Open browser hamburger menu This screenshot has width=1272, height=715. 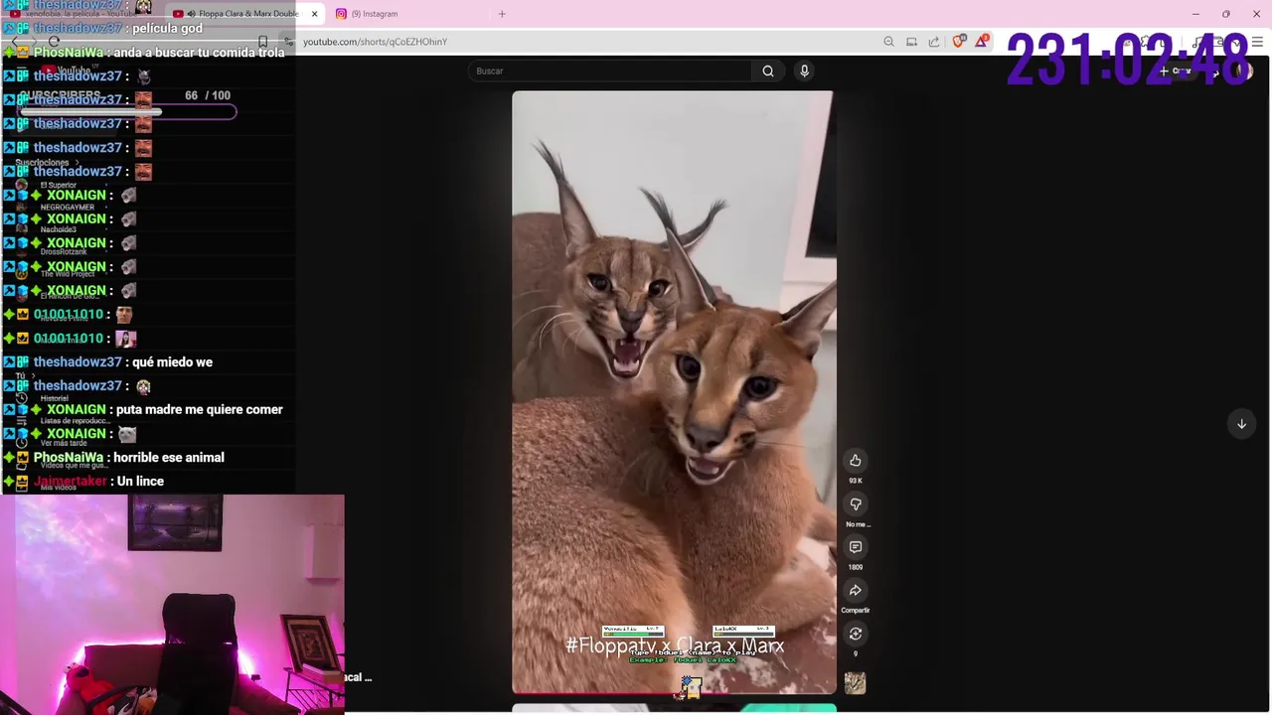(x=1258, y=42)
